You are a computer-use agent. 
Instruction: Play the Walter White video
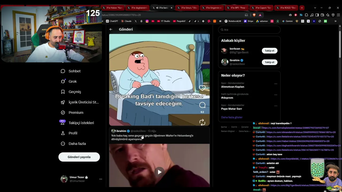(160, 172)
